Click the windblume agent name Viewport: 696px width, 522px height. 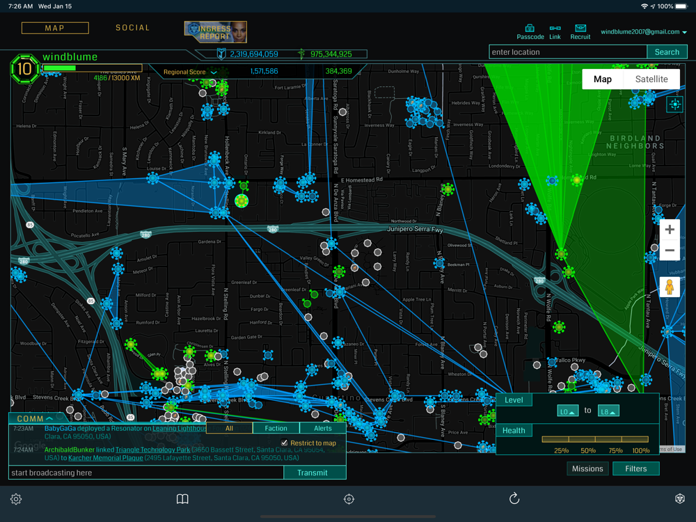tap(70, 57)
